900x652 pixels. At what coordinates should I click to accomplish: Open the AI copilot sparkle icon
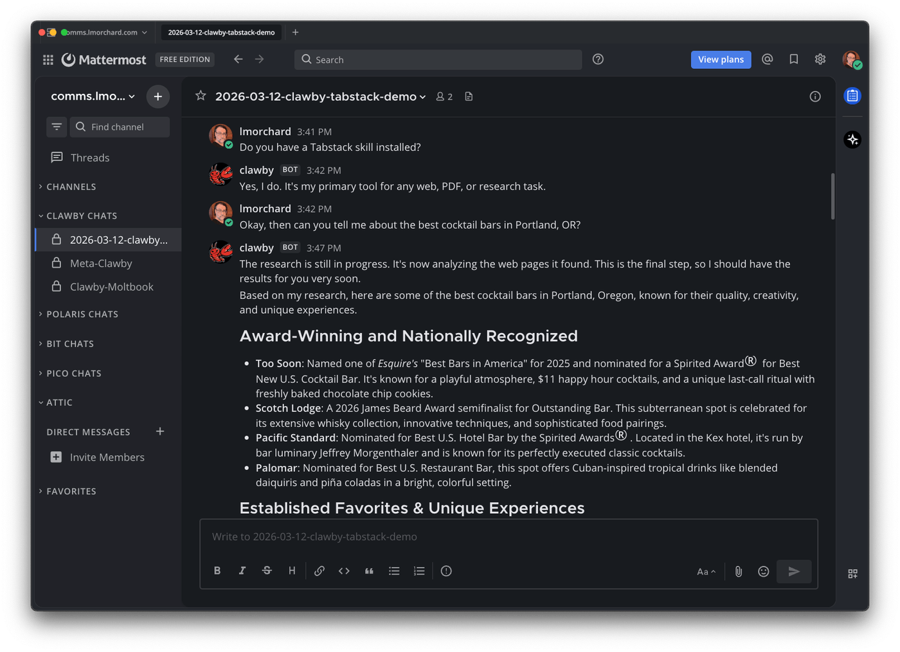[852, 140]
